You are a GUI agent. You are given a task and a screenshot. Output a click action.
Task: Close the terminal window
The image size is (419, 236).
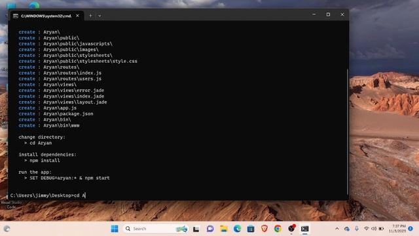click(x=342, y=14)
